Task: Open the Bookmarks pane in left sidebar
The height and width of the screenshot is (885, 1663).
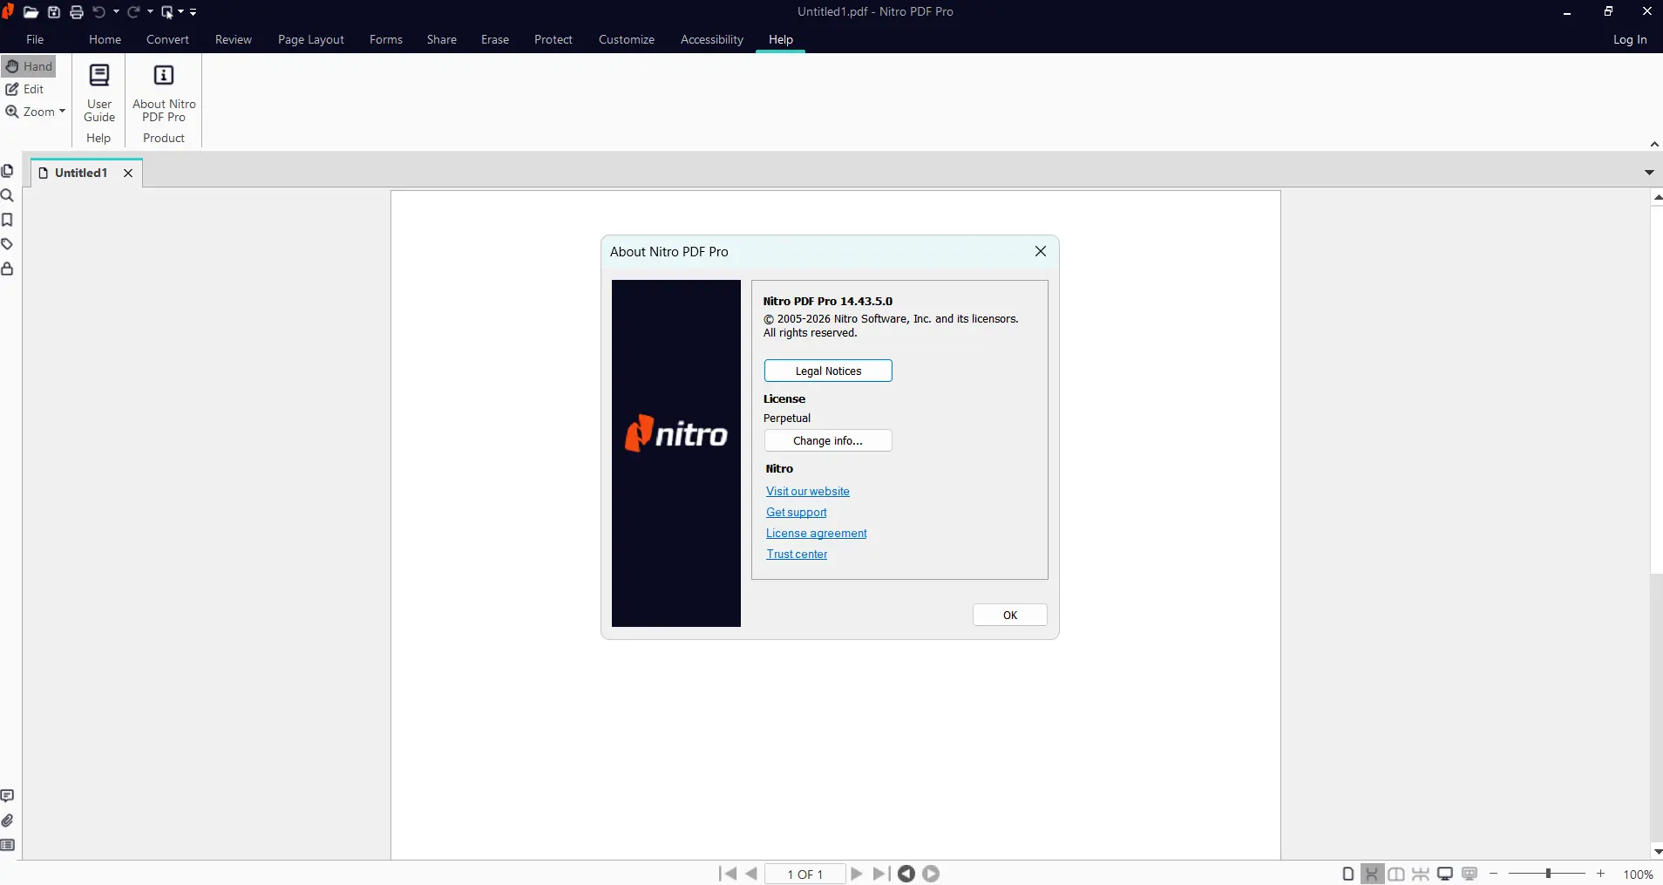Action: (8, 220)
